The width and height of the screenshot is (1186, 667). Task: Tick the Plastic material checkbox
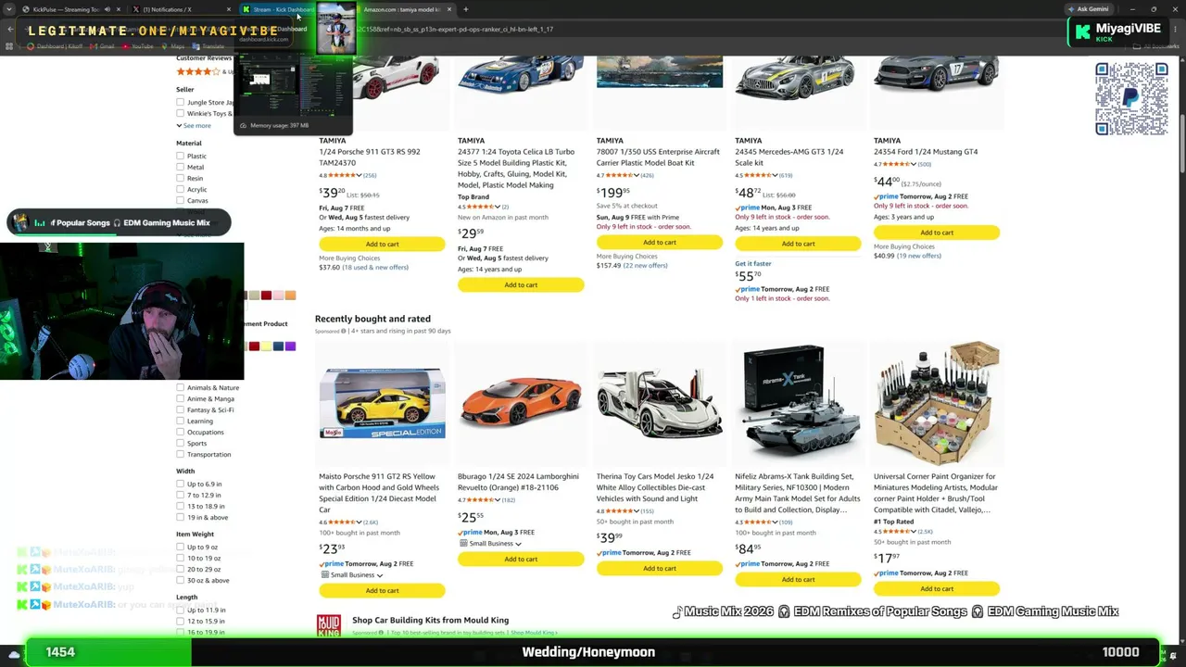click(x=180, y=156)
